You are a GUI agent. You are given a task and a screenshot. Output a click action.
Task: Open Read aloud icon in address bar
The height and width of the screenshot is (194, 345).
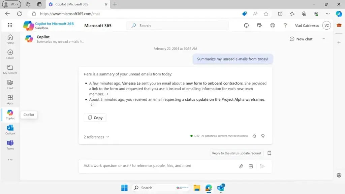(255, 13)
